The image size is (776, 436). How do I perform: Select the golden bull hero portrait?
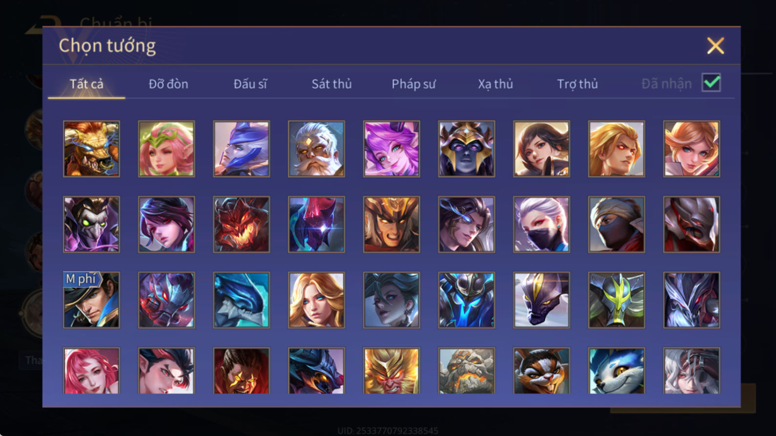coord(91,149)
